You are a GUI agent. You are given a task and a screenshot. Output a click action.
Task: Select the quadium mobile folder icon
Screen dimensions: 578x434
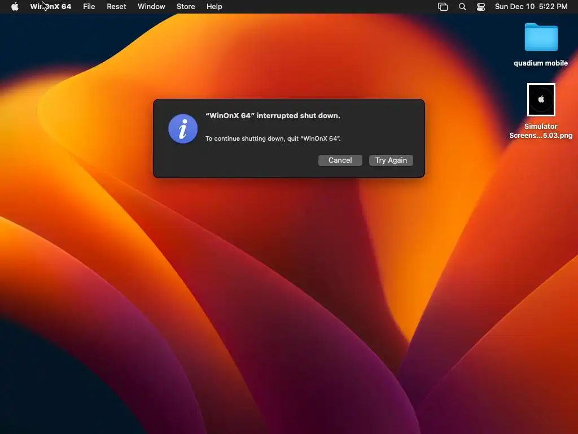tap(541, 37)
